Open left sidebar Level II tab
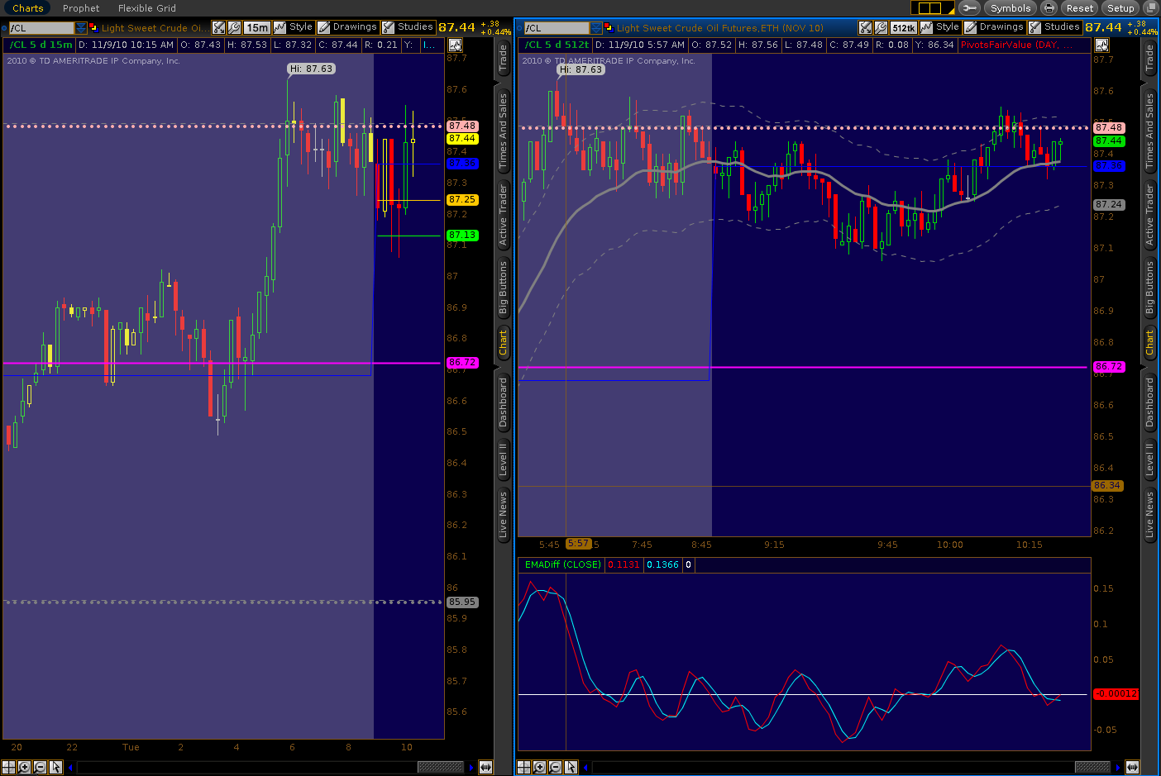 click(x=503, y=459)
